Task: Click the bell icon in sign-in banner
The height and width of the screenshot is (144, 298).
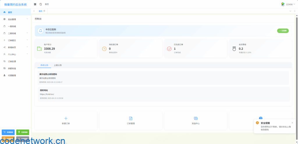Action: click(x=41, y=31)
